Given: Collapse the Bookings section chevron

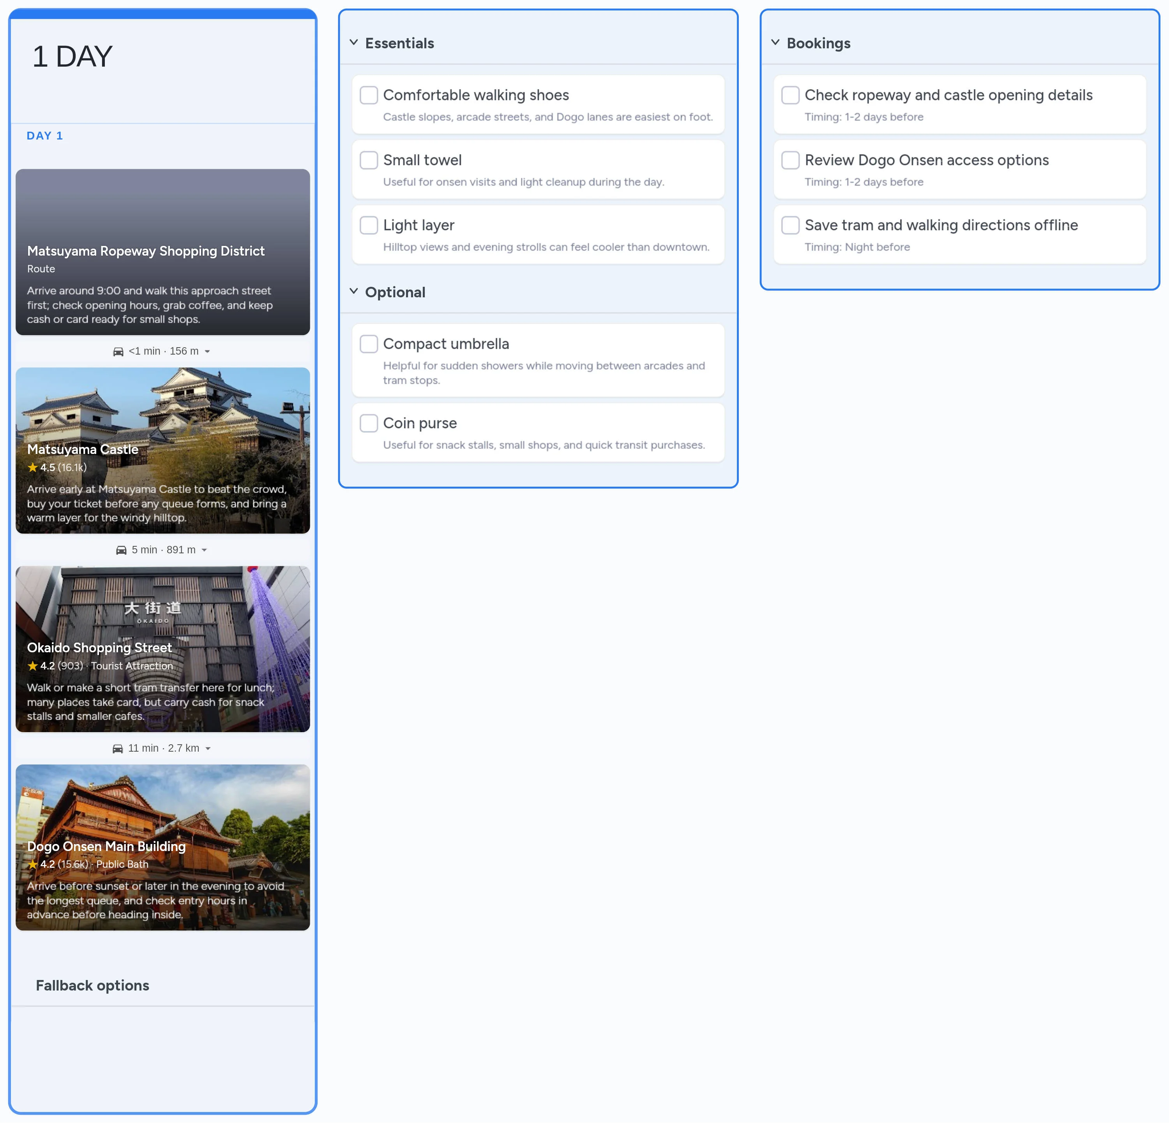Looking at the screenshot, I should click(775, 42).
